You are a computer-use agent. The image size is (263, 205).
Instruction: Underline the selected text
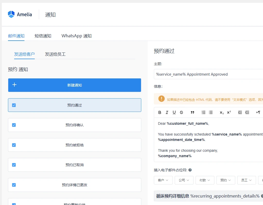[x=174, y=112]
